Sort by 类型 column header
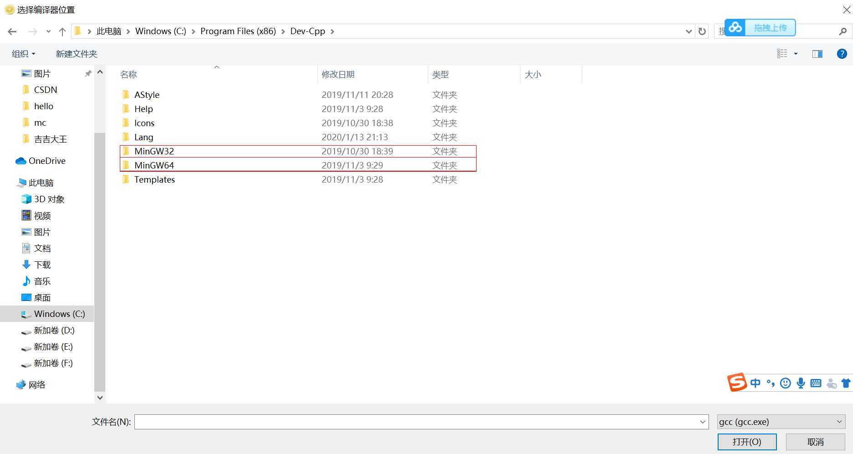This screenshot has height=454, width=853. [x=440, y=74]
